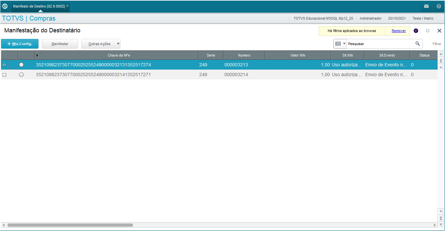Close the Manifestação do Destinatário browse with X
Viewport: 445px width, 231px height.
439,31
